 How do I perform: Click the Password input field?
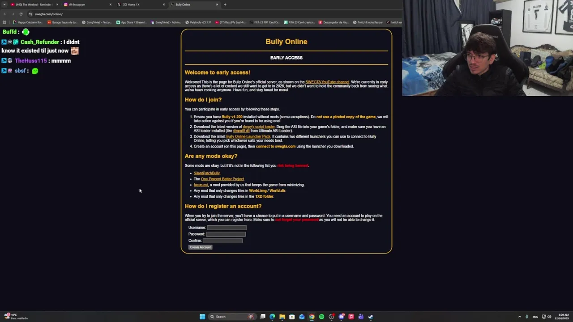(x=226, y=234)
